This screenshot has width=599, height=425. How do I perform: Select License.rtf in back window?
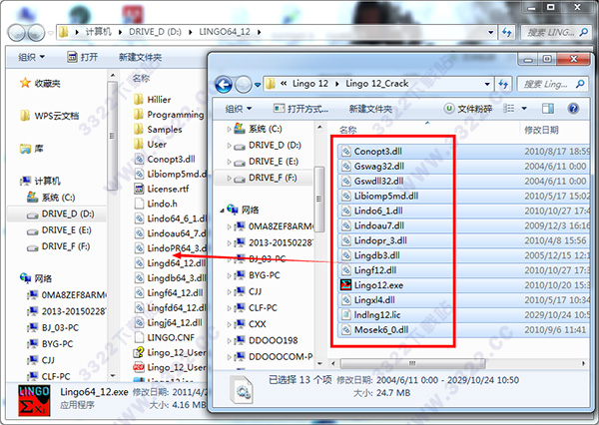tap(161, 189)
